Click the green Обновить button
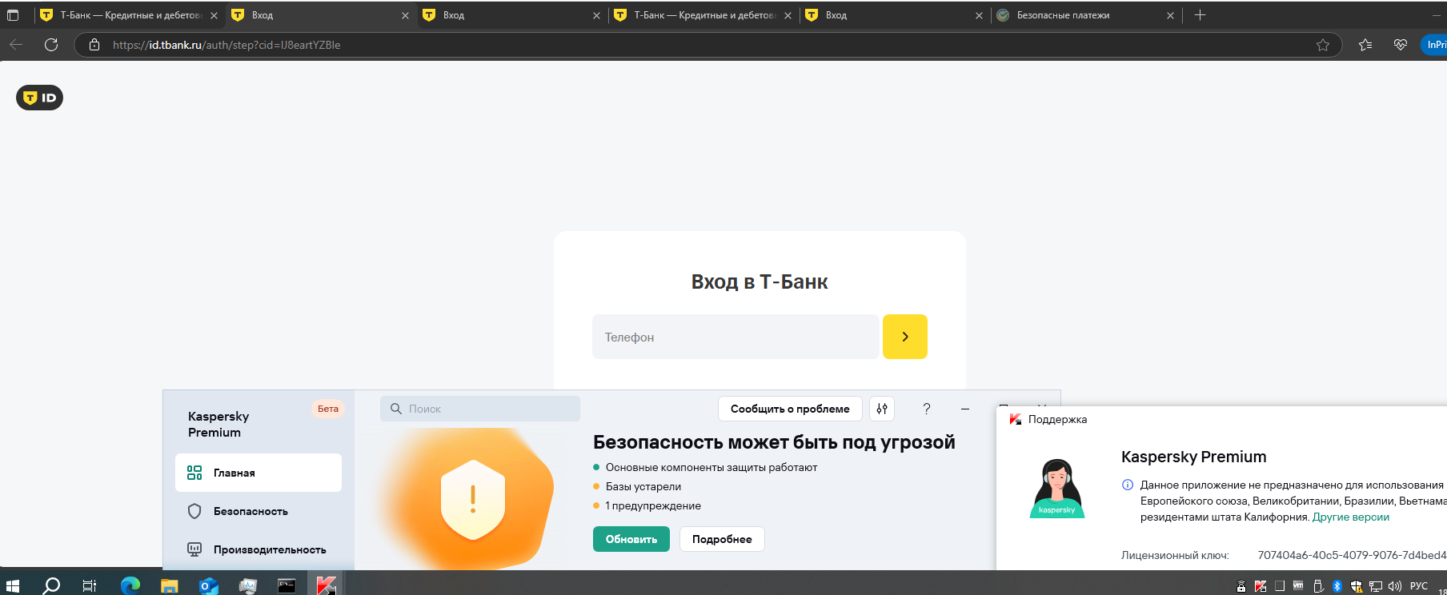This screenshot has height=595, width=1447. 631,539
